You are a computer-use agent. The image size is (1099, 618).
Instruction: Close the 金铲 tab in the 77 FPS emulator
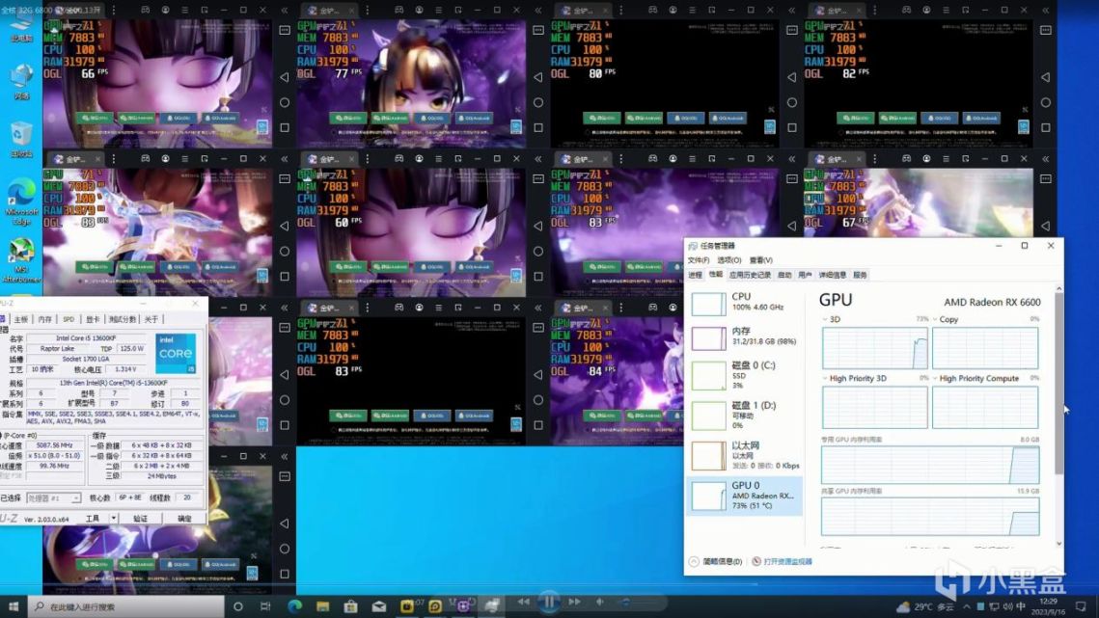[352, 11]
